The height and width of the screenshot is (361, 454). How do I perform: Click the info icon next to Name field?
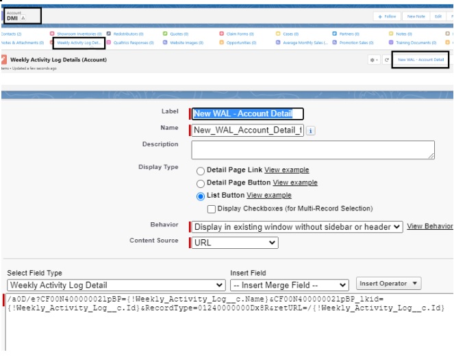click(x=310, y=131)
